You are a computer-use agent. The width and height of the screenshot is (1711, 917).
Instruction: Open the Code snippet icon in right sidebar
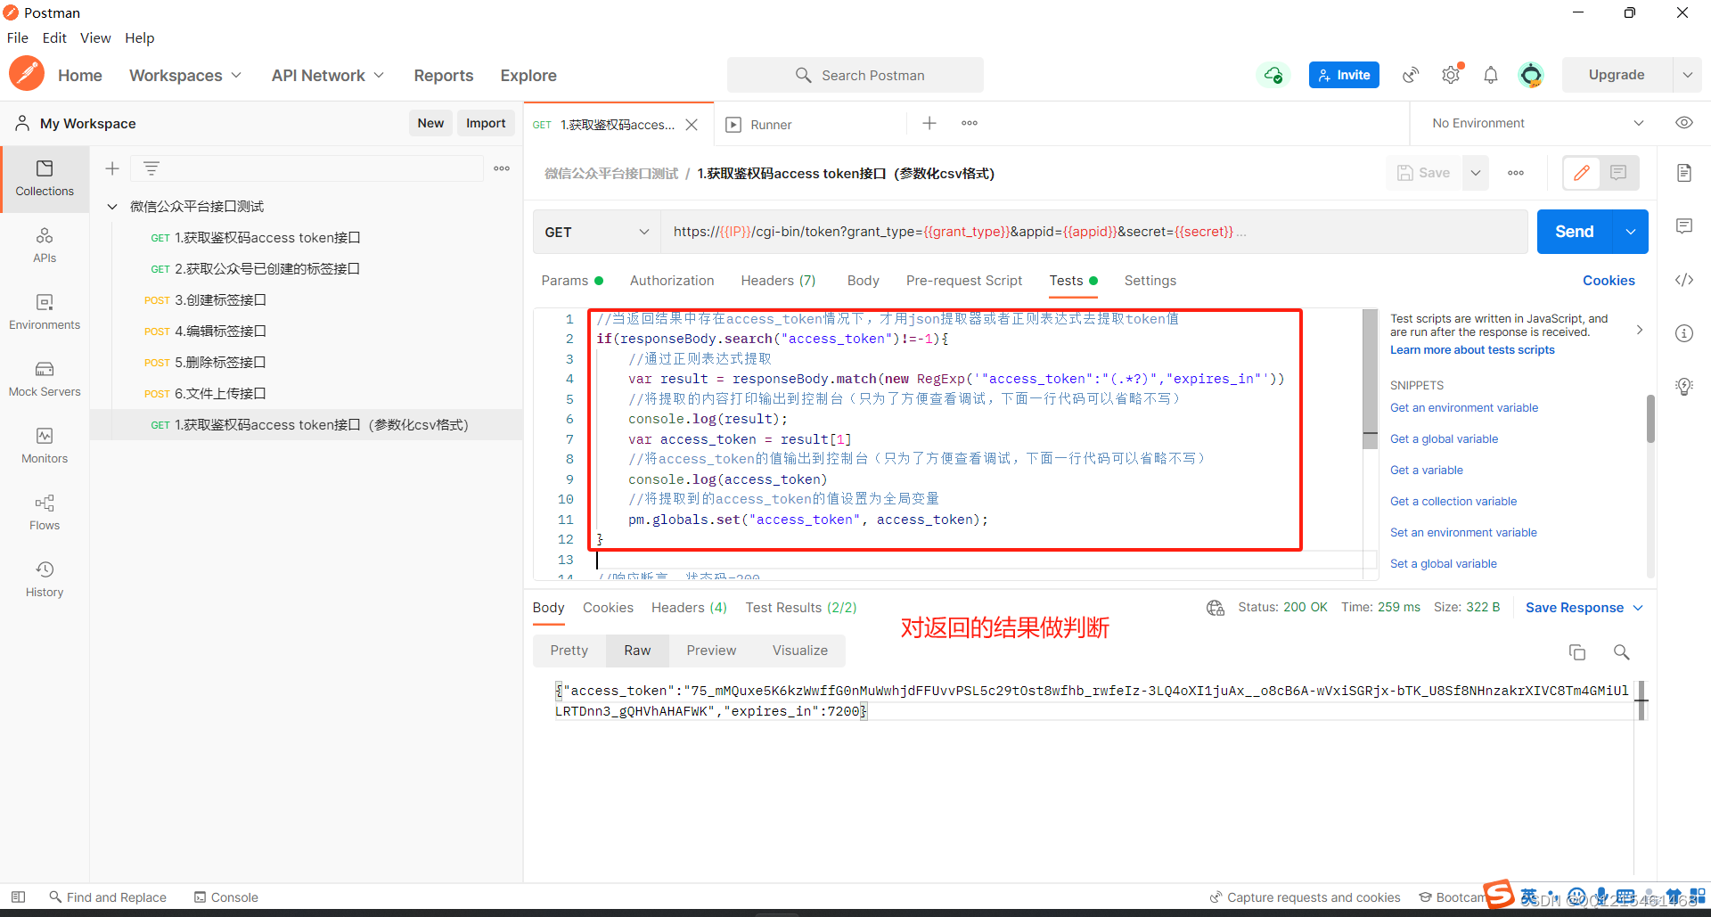(x=1684, y=280)
